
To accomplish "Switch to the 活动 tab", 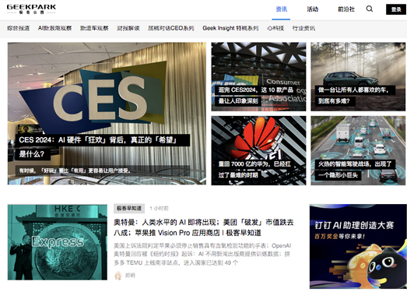I will (x=313, y=9).
